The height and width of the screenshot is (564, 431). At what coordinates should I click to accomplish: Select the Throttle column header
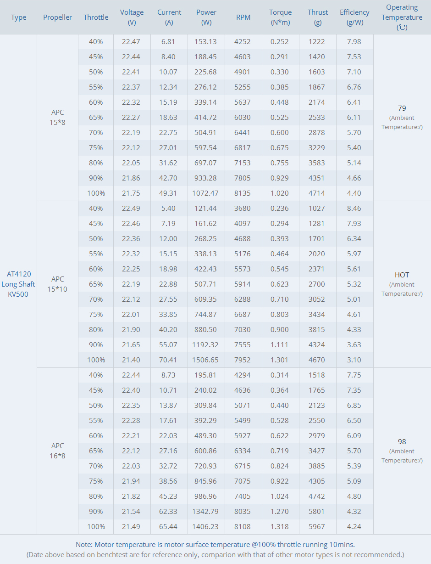click(x=96, y=17)
